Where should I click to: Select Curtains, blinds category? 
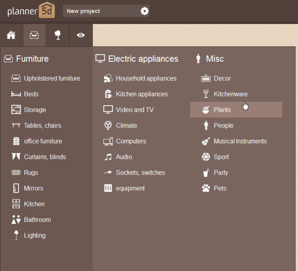pyautogui.click(x=45, y=157)
